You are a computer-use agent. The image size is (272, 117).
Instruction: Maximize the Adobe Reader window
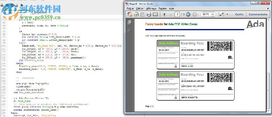(x=258, y=3)
